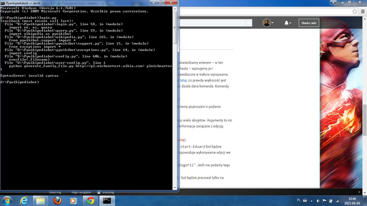Click the Chrome user profile button

point(333,2)
